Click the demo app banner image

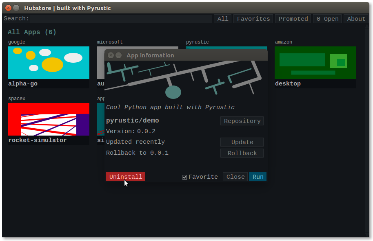coord(186,80)
